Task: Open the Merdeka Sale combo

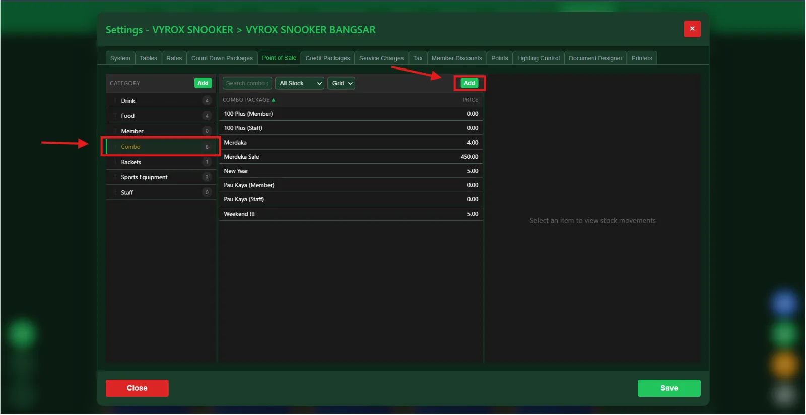Action: tap(351, 157)
